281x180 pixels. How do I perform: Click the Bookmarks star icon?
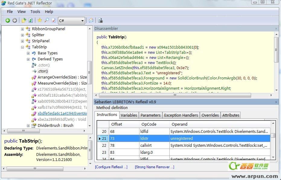coord(40,21)
